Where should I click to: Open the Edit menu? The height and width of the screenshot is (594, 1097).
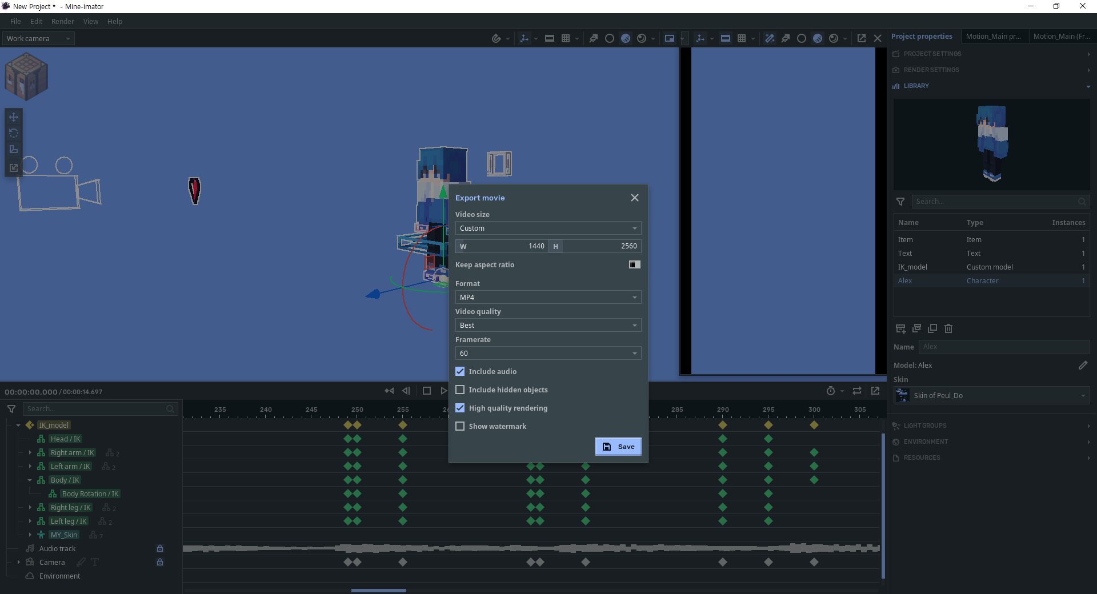(36, 21)
